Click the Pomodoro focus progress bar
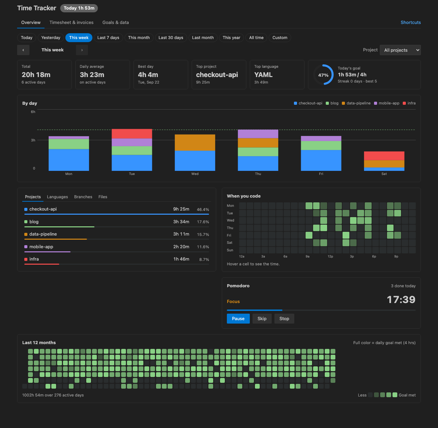Image resolution: width=438 pixels, height=428 pixels. tap(321, 310)
